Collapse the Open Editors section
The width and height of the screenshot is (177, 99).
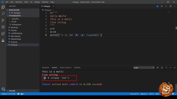(x=23, y=10)
